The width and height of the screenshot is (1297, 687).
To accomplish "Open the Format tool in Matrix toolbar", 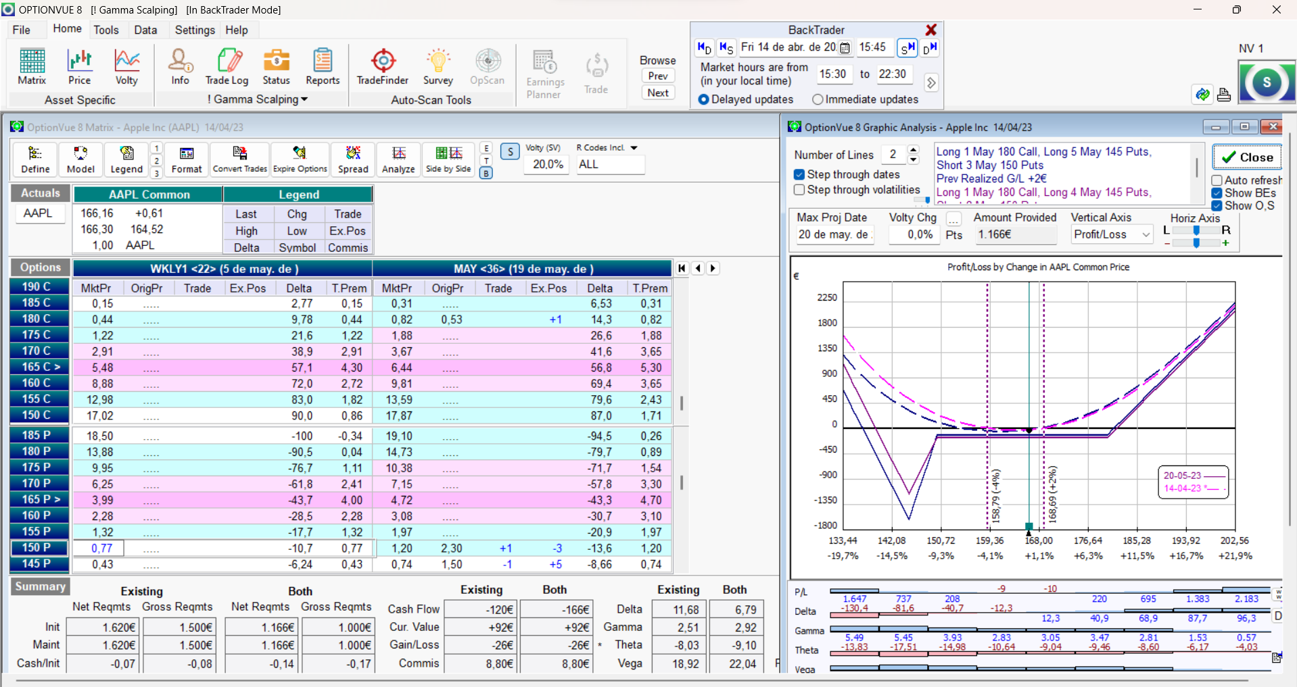I will (x=187, y=160).
